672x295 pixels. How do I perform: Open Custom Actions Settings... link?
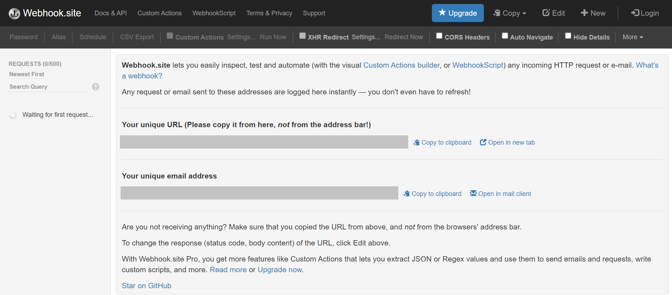click(241, 37)
